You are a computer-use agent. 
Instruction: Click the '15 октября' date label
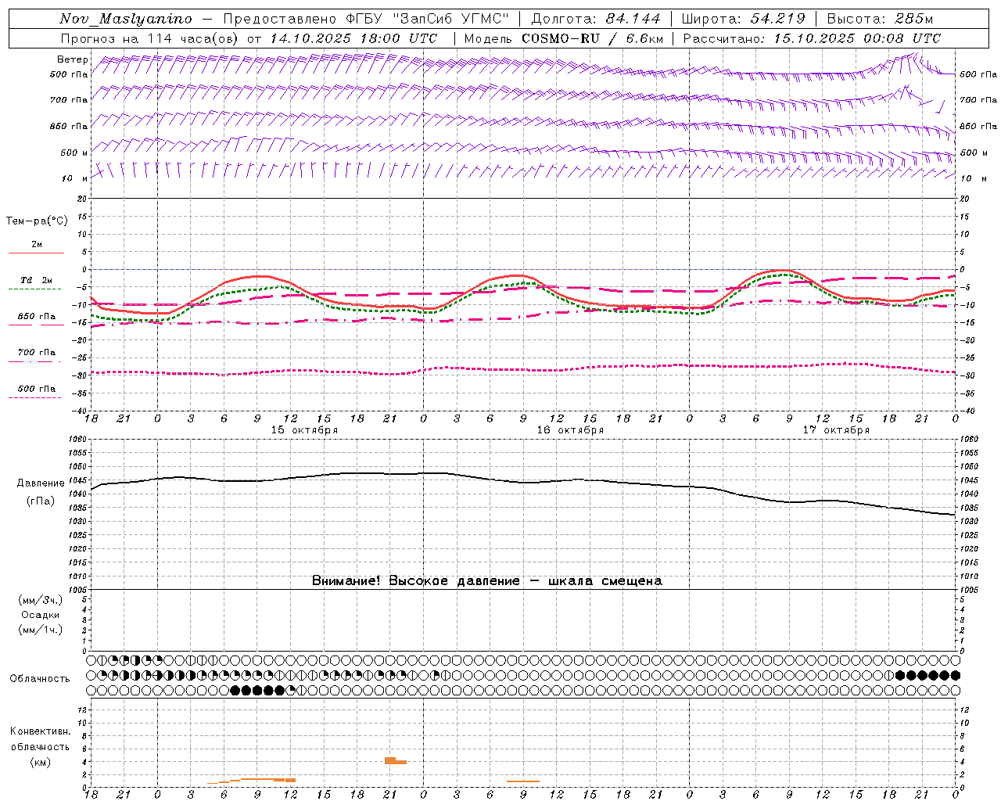305,430
